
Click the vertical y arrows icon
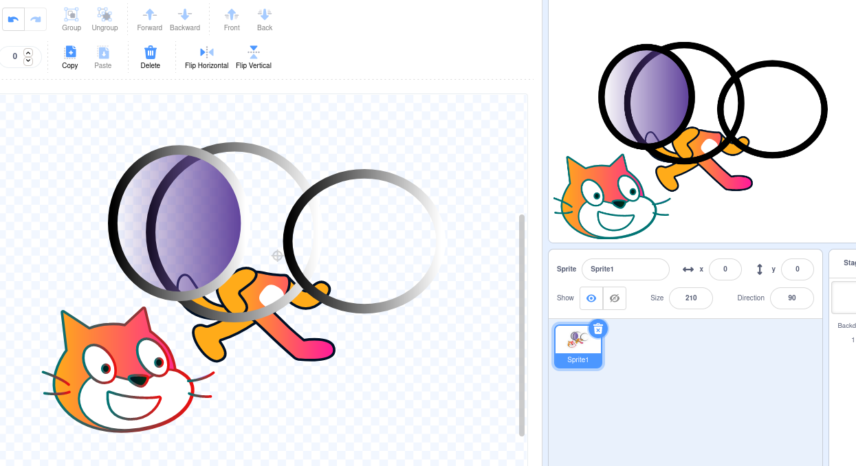click(x=760, y=269)
